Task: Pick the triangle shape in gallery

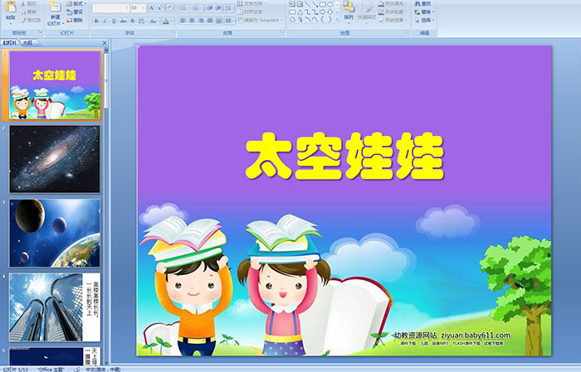Action: (x=300, y=12)
